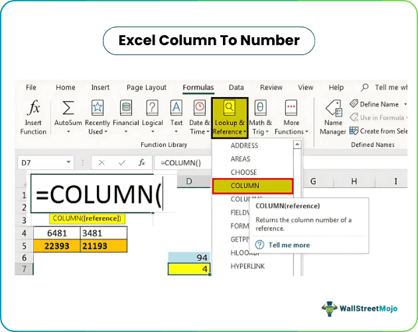Select row 6 header

tap(24, 258)
